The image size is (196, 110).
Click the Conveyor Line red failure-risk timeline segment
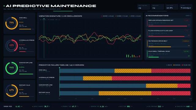click(184, 86)
